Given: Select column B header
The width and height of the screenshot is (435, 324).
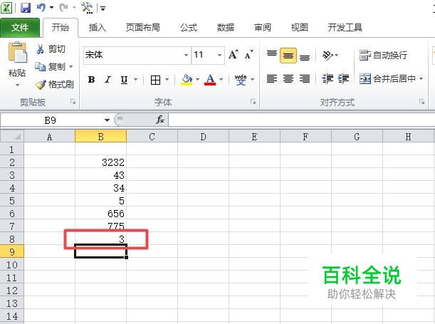Looking at the screenshot, I should point(100,137).
